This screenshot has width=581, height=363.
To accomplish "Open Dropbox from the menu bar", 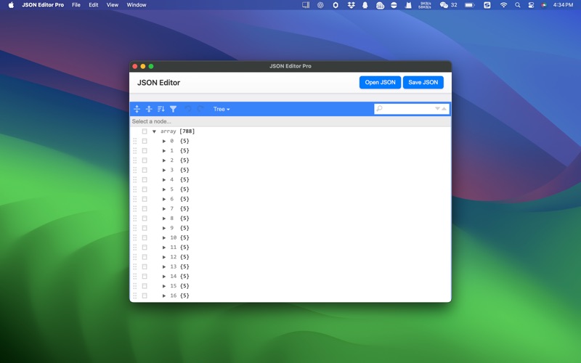I will [x=351, y=5].
